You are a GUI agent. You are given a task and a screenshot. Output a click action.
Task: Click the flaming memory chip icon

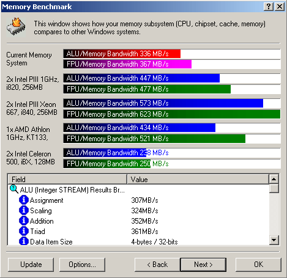(x=16, y=27)
